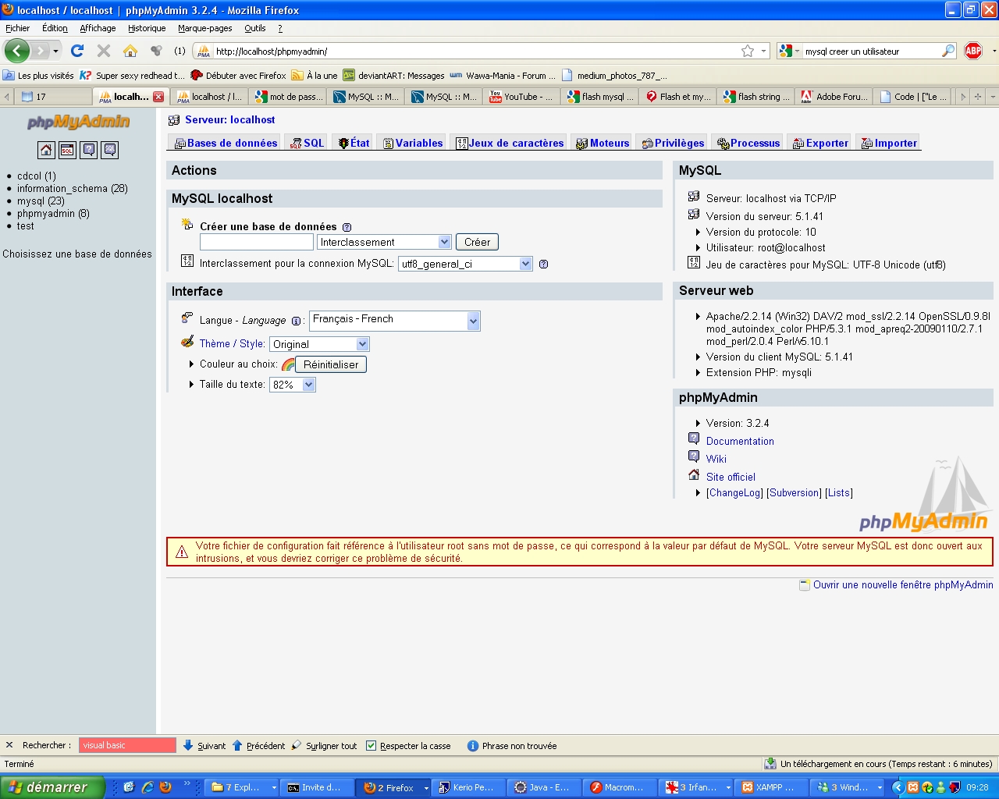Toggle Surligner tout highlight option
The image size is (999, 799).
point(324,746)
